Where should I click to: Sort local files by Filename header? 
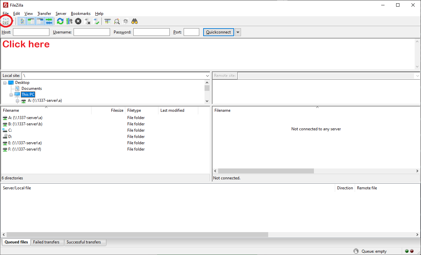[46, 110]
